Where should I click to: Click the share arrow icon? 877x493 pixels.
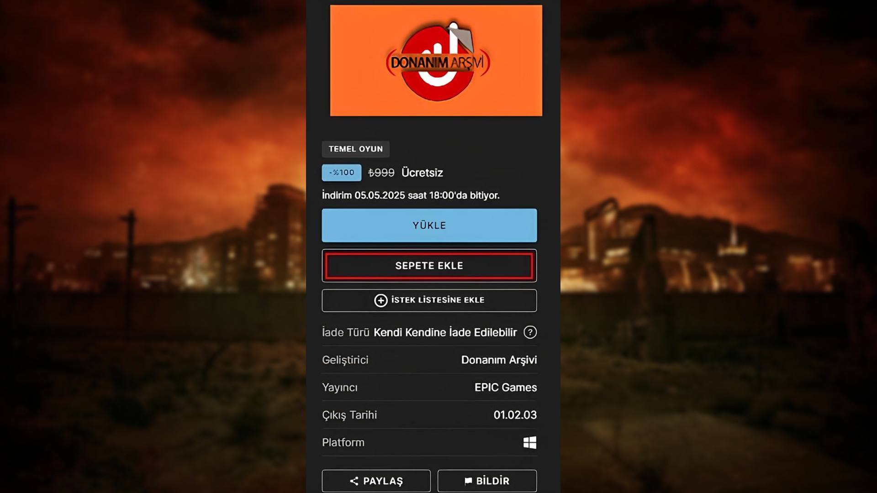pyautogui.click(x=354, y=481)
